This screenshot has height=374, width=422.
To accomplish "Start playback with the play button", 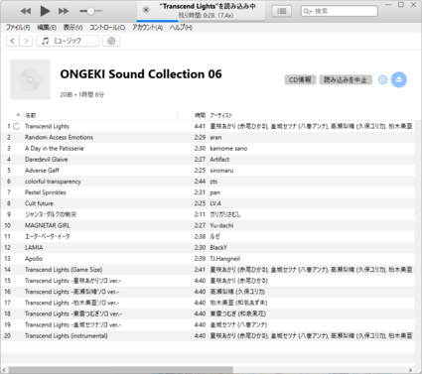I will coord(45,11).
